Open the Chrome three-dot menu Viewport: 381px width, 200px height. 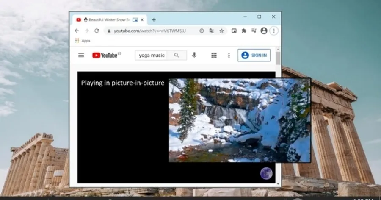(274, 31)
